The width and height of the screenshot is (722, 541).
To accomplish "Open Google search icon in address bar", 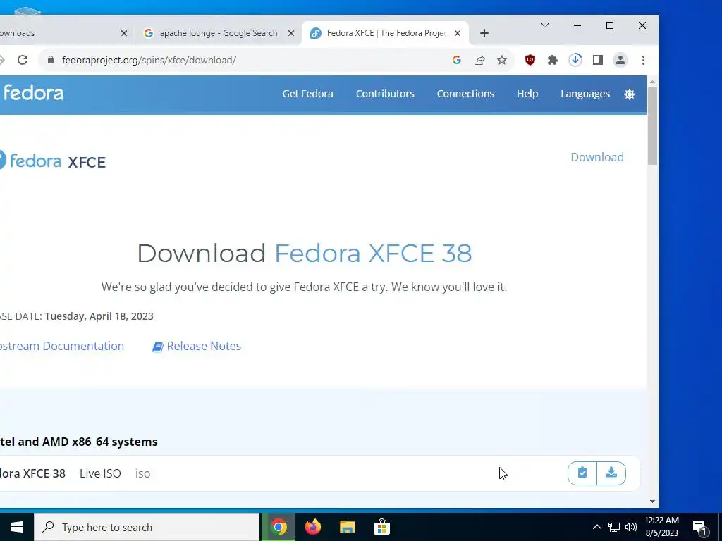I will tap(456, 60).
